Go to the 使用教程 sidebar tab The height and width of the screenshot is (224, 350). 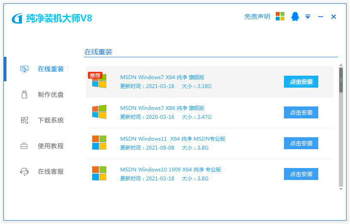pyautogui.click(x=51, y=146)
